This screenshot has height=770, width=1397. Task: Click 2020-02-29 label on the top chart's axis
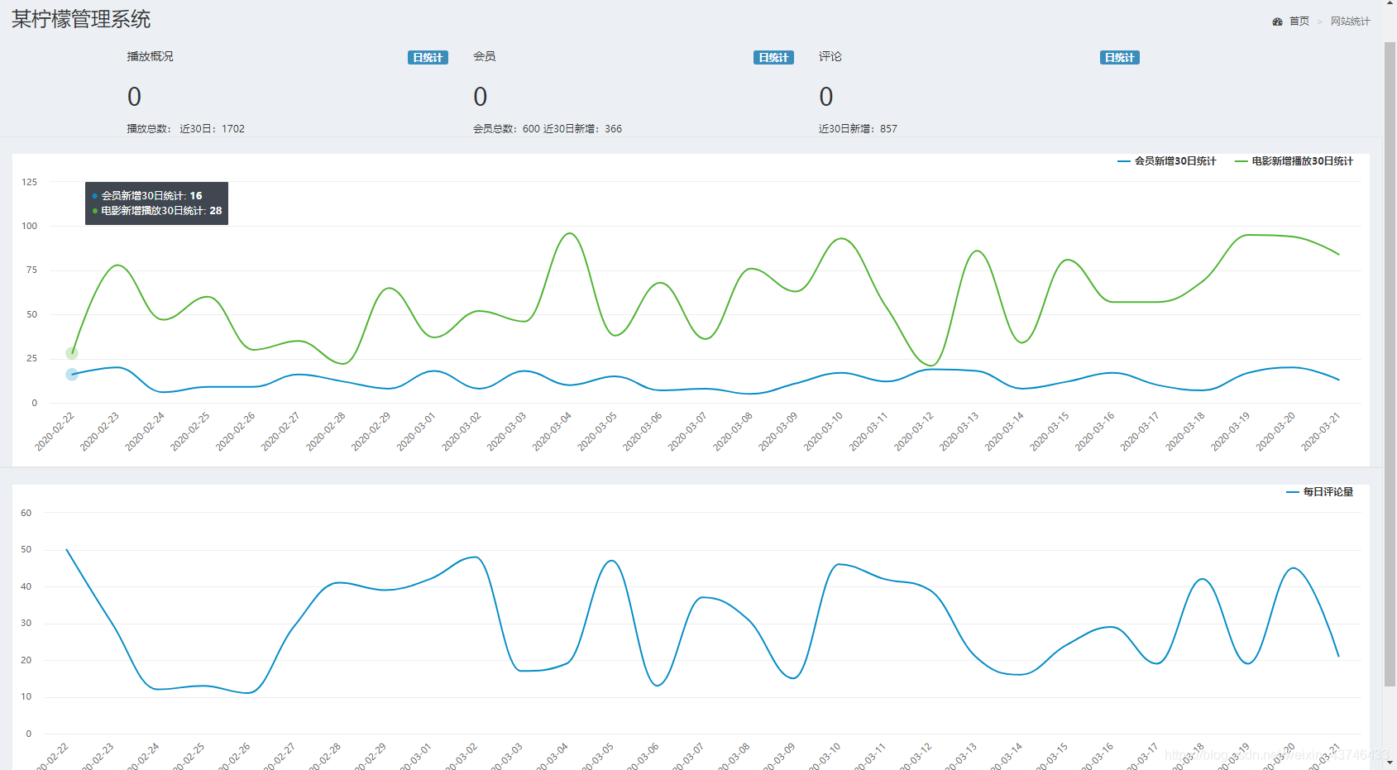click(x=371, y=431)
